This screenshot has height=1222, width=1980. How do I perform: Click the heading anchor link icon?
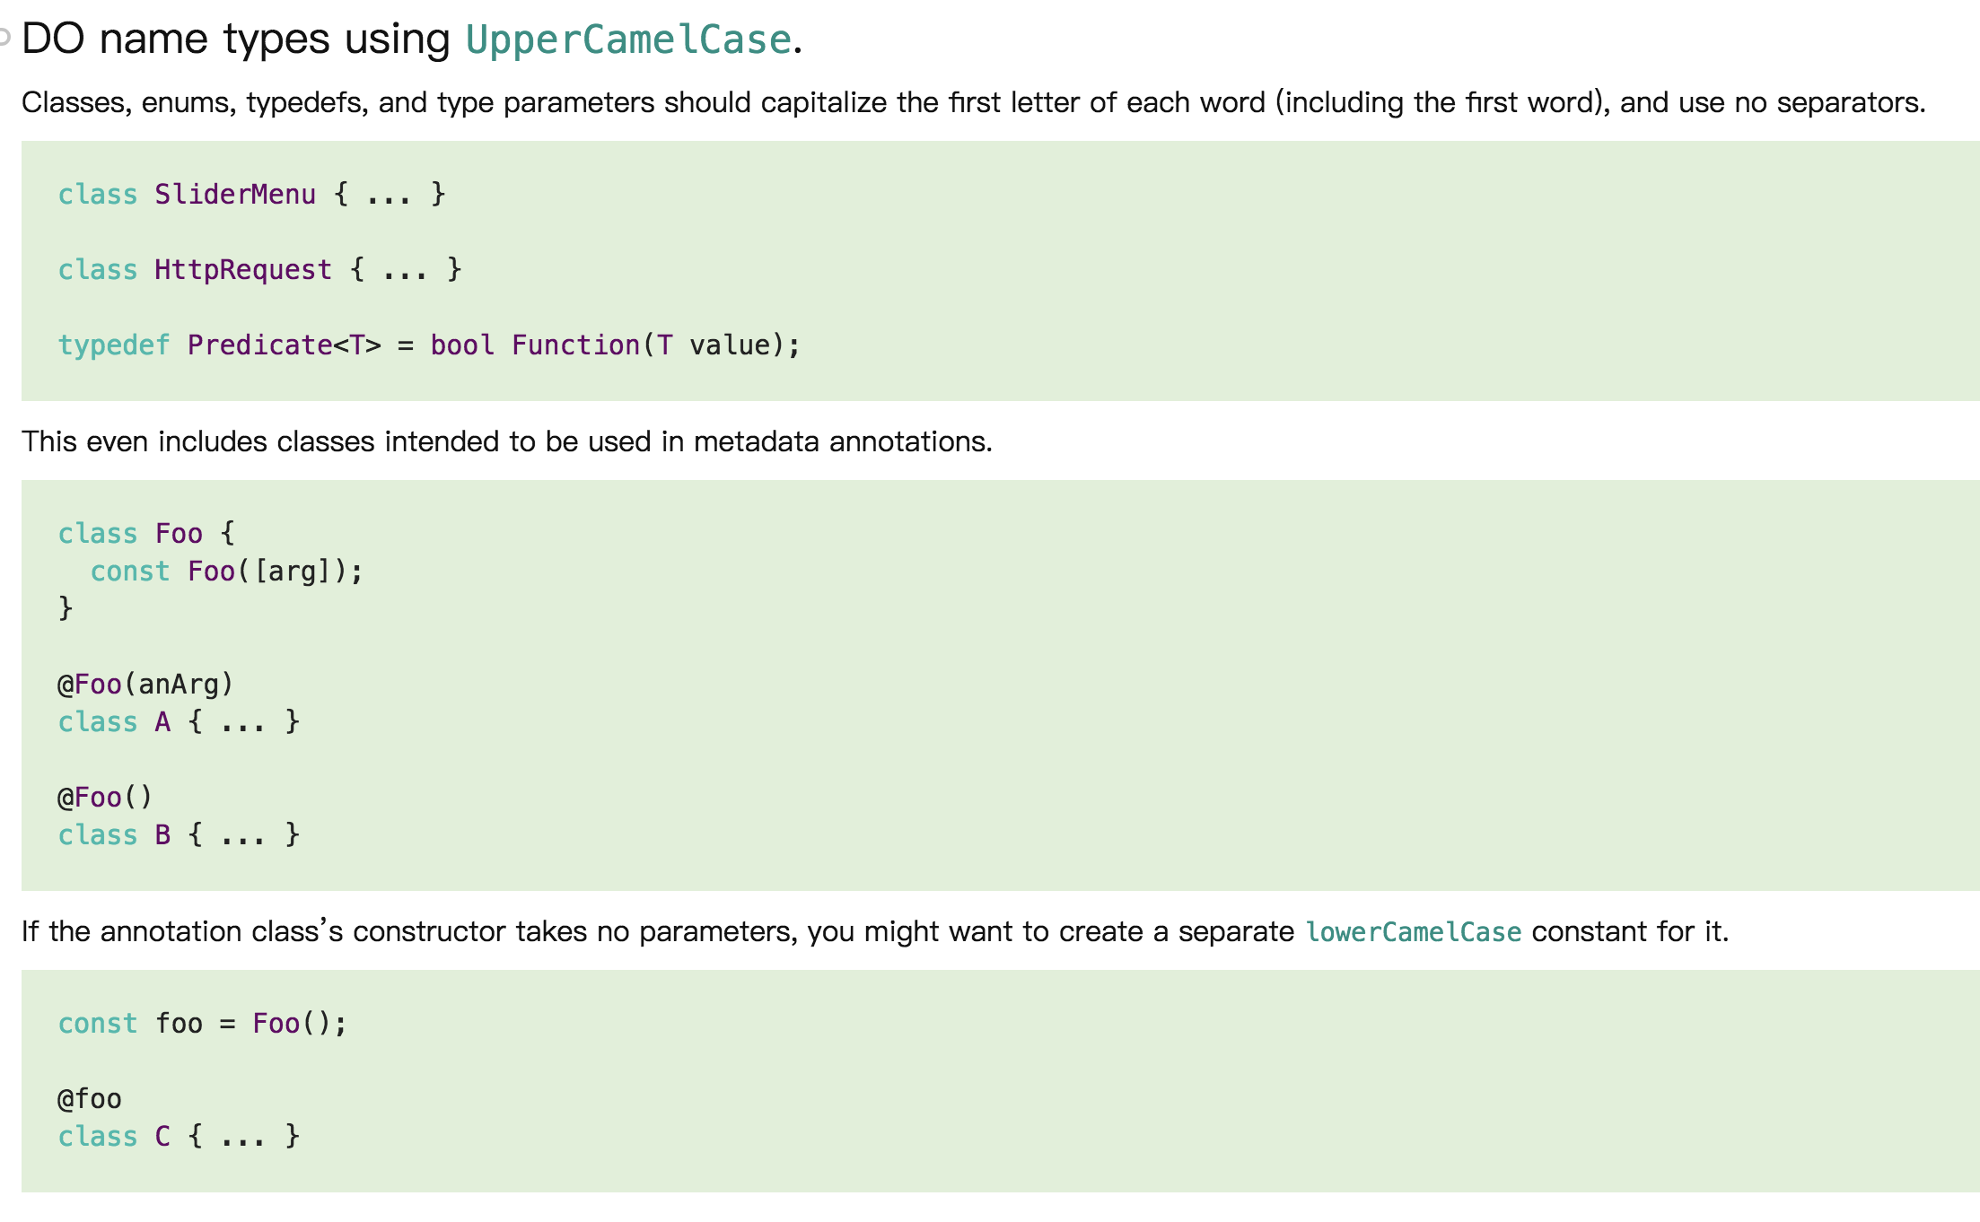[4, 38]
